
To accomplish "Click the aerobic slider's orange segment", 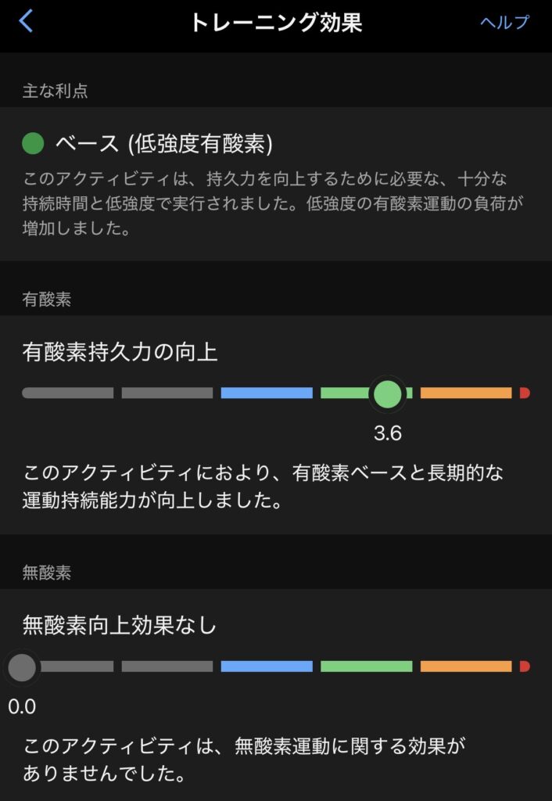I will (466, 393).
